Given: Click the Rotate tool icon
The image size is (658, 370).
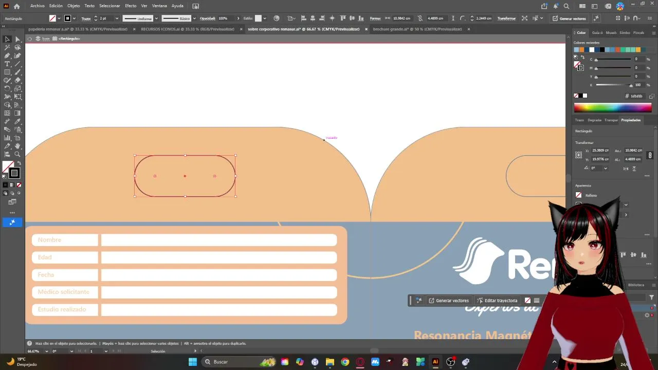Looking at the screenshot, I should click(x=7, y=88).
